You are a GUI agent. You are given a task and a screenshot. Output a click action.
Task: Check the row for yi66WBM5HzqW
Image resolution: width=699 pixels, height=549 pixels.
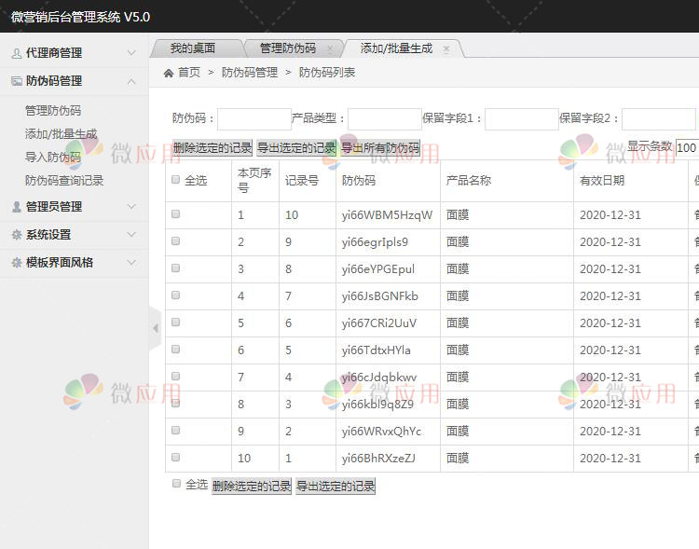[x=175, y=214]
